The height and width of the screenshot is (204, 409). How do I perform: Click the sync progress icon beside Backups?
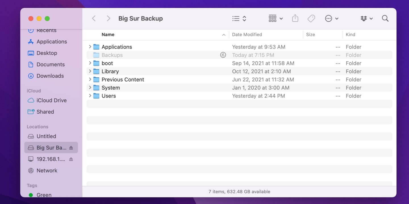click(x=223, y=55)
